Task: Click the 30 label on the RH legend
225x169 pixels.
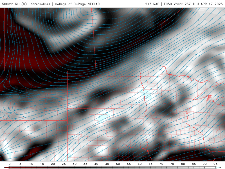Action: pyautogui.click(x=75, y=164)
